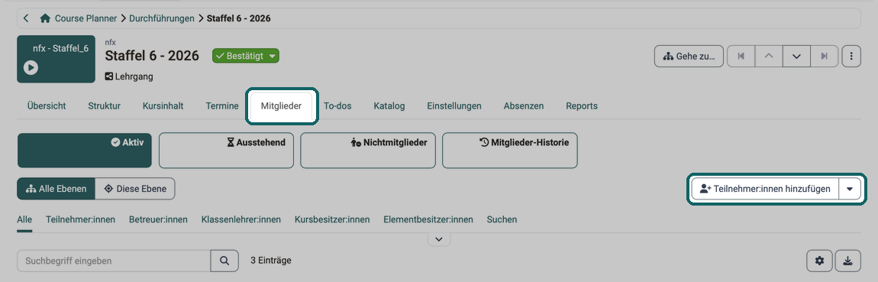The height and width of the screenshot is (282, 878).
Task: Open dropdown arrow next to Teilnehmer:innen hinzufügen
Action: click(x=850, y=189)
